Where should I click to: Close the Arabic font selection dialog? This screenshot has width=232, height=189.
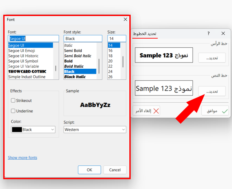(x=223, y=33)
